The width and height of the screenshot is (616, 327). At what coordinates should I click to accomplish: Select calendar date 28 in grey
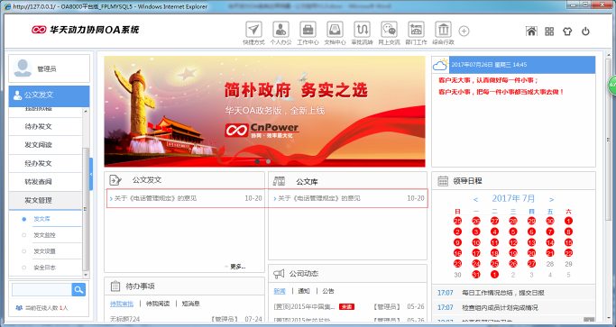tap(550, 264)
